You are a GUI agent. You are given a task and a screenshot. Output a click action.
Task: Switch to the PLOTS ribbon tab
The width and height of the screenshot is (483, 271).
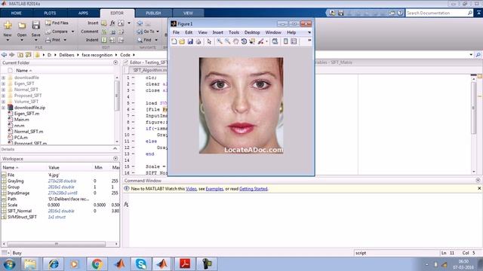pyautogui.click(x=50, y=14)
